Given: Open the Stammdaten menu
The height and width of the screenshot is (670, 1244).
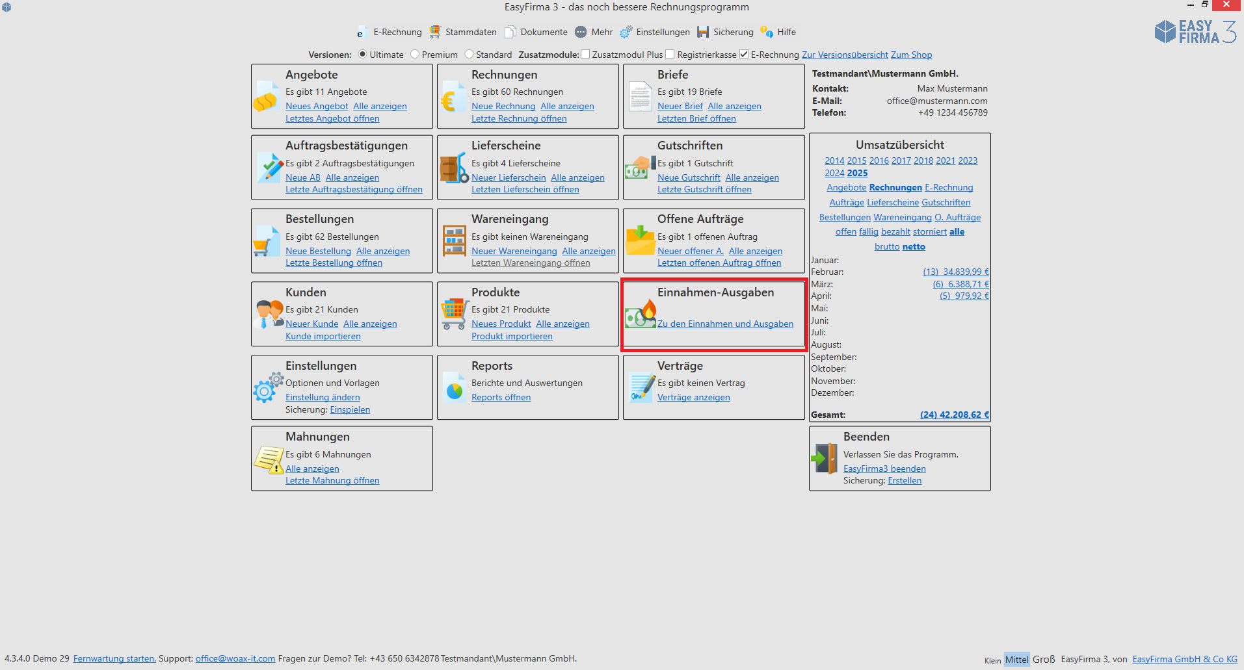Looking at the screenshot, I should click(x=463, y=32).
